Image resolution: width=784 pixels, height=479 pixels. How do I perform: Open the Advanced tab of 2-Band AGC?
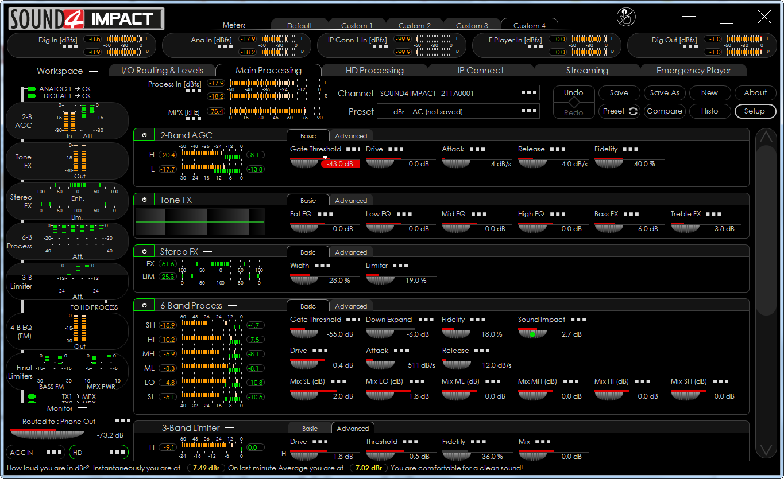[351, 136]
